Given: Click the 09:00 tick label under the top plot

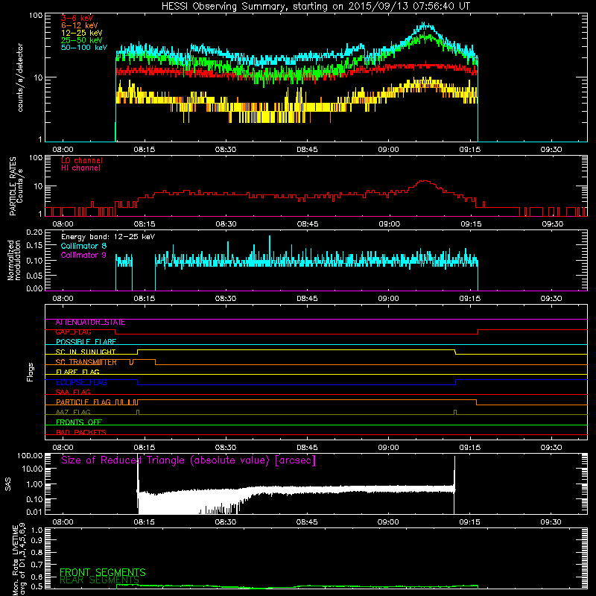Looking at the screenshot, I should coord(388,150).
